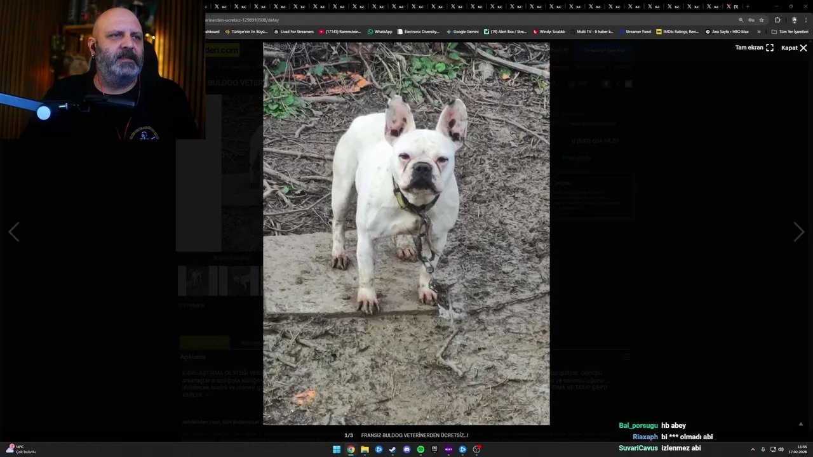
Task: Open the (17145) Rammstein bookmark
Action: pos(340,31)
